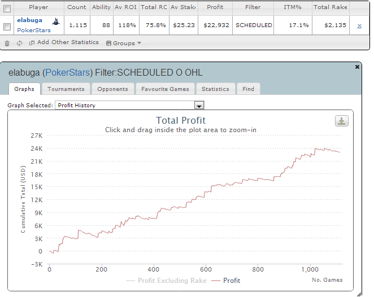Click Profit History combo box field

129,105
